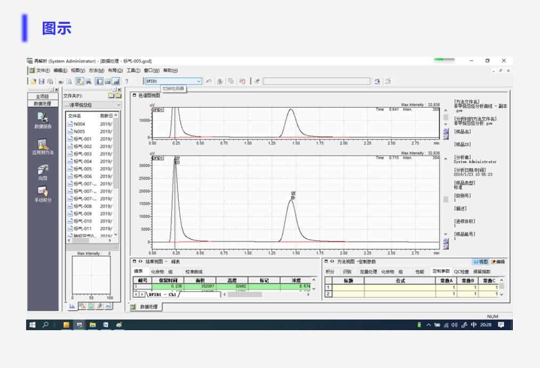Image resolution: width=540 pixels, height=368 pixels.
Task: Toggle the 编辑 edit mode button
Action: (498, 261)
